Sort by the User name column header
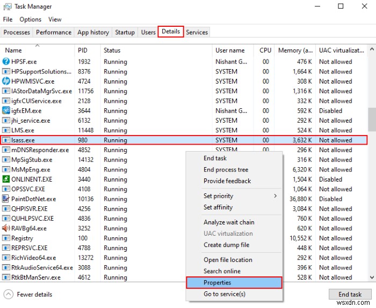The width and height of the screenshot is (376, 308). tap(233, 50)
